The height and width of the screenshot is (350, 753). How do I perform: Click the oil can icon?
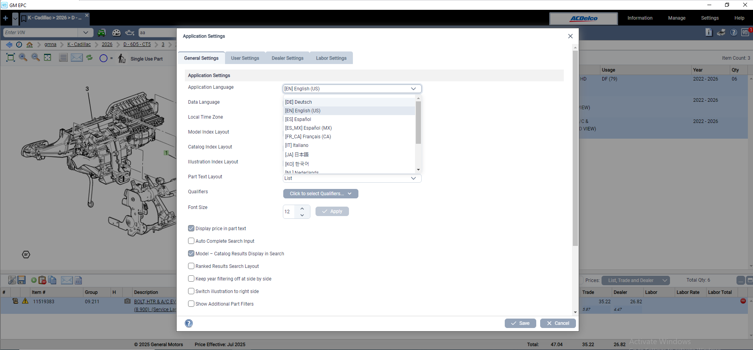[x=130, y=33]
